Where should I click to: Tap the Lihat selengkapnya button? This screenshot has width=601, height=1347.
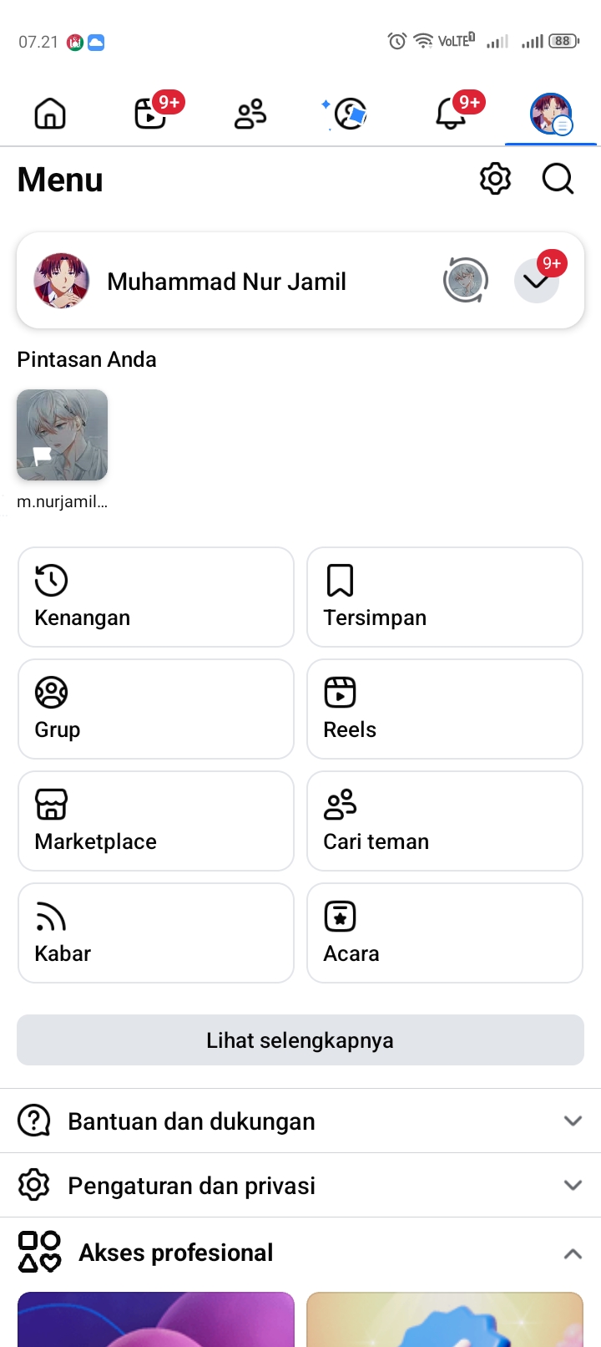(300, 1040)
